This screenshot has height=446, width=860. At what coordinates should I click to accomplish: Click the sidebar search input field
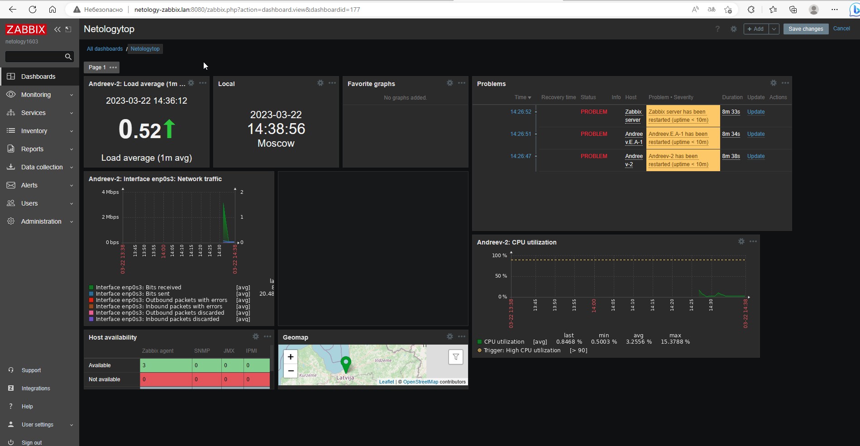click(x=35, y=57)
